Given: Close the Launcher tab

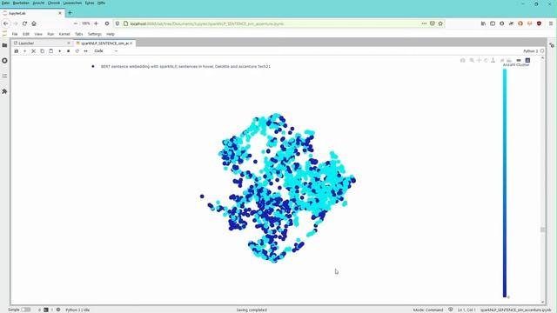Looking at the screenshot, I should point(69,43).
